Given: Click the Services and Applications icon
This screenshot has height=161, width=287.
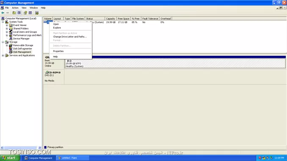Looking at the screenshot, I should 7,55.
